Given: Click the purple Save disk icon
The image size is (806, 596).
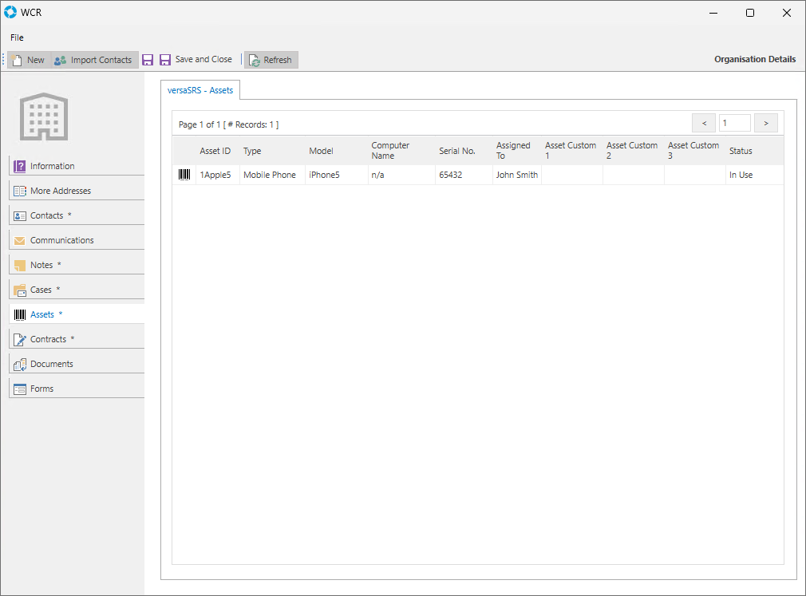Looking at the screenshot, I should pos(148,60).
